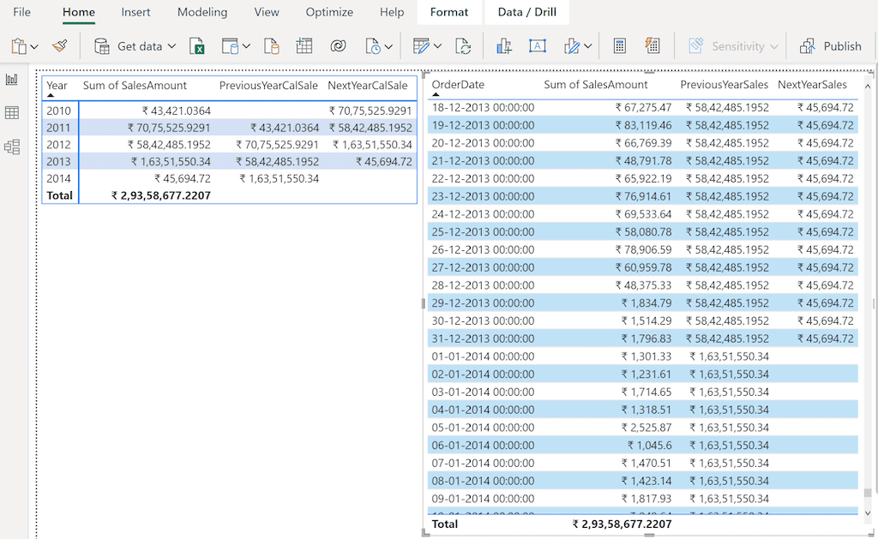Open the Transform data dropdown arrow

pyautogui.click(x=437, y=47)
